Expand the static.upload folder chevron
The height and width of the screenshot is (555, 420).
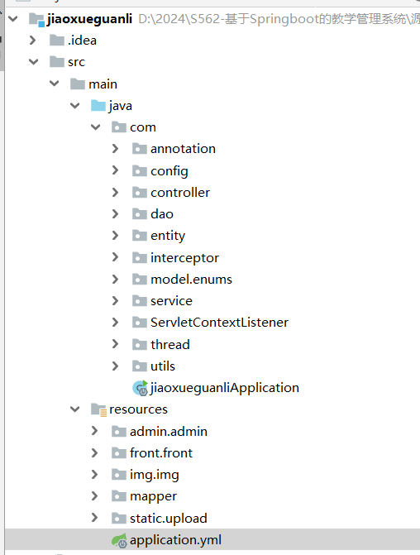[x=94, y=518]
